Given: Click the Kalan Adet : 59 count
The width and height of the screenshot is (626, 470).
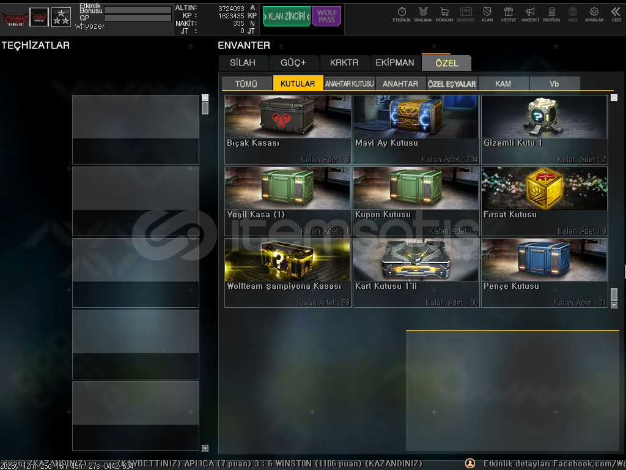Looking at the screenshot, I should click(323, 302).
